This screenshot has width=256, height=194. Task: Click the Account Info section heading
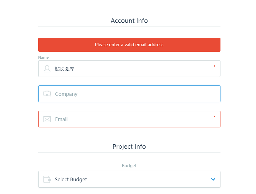tap(129, 21)
